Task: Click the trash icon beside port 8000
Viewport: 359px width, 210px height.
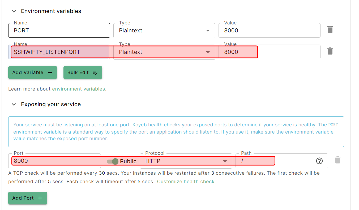Action: (337, 160)
